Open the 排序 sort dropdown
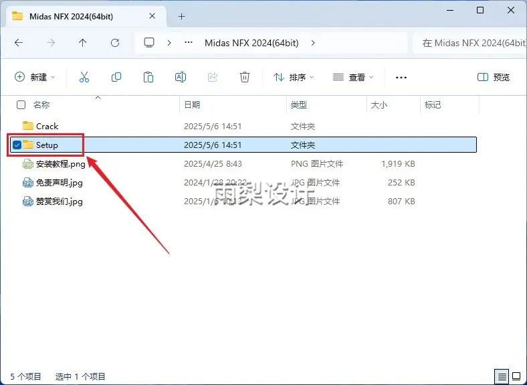The height and width of the screenshot is (385, 527). click(x=294, y=77)
